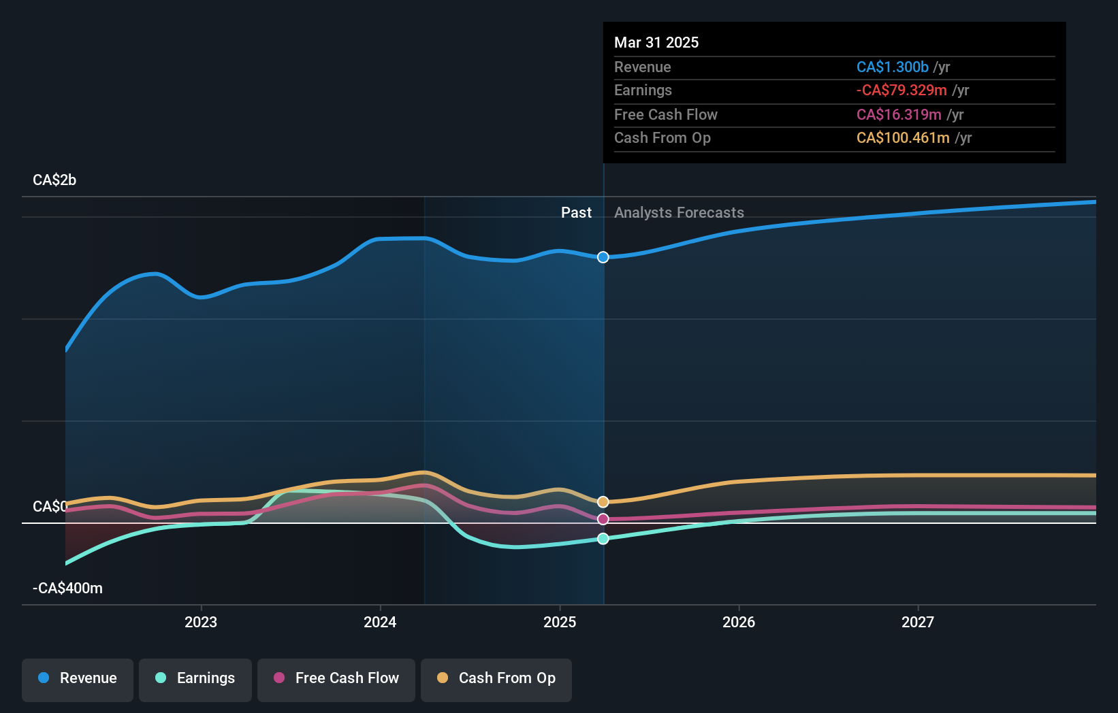Click the orange Cash From Op data point

coord(603,502)
